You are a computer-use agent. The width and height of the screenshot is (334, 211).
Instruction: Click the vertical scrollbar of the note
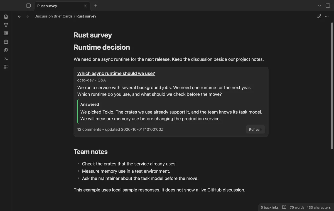332,86
